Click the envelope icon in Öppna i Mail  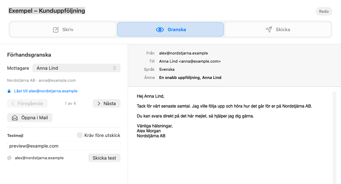point(15,118)
